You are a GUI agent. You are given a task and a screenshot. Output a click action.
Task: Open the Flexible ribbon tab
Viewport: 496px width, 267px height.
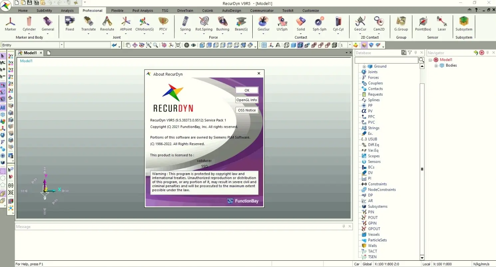[117, 10]
